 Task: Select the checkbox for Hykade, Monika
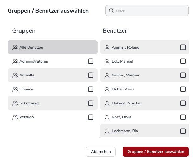tap(183, 103)
